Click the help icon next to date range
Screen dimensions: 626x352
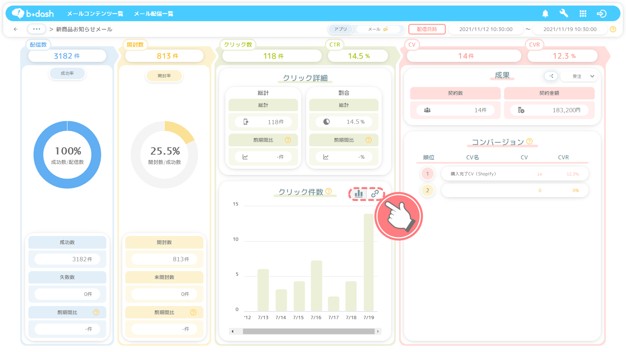[613, 29]
